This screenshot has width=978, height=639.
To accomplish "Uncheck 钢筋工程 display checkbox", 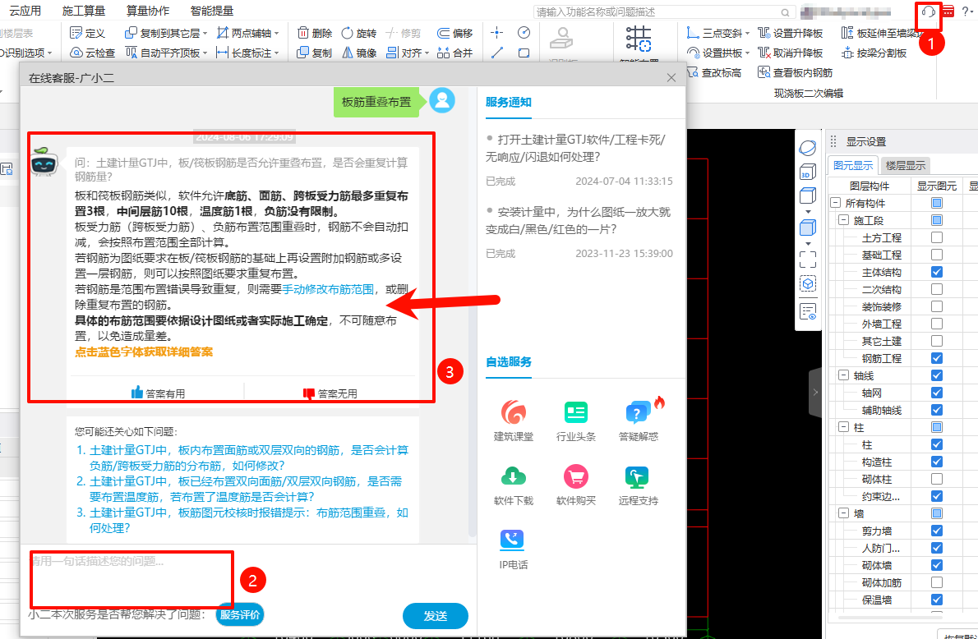I will pos(936,358).
